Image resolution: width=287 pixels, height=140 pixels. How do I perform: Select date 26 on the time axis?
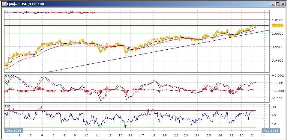[x=220, y=136]
